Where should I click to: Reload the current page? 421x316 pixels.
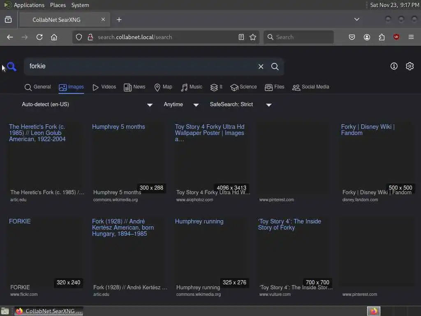39,37
